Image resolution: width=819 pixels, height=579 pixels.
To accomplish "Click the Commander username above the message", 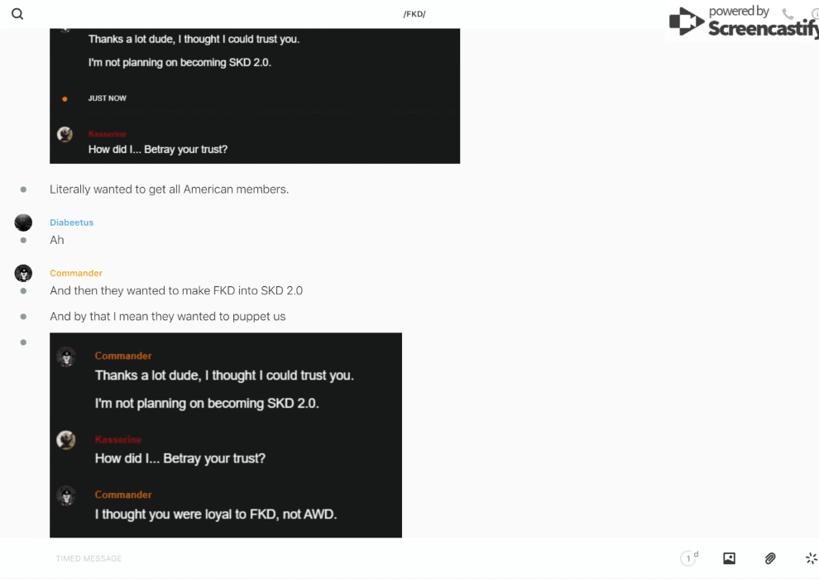I will (76, 273).
